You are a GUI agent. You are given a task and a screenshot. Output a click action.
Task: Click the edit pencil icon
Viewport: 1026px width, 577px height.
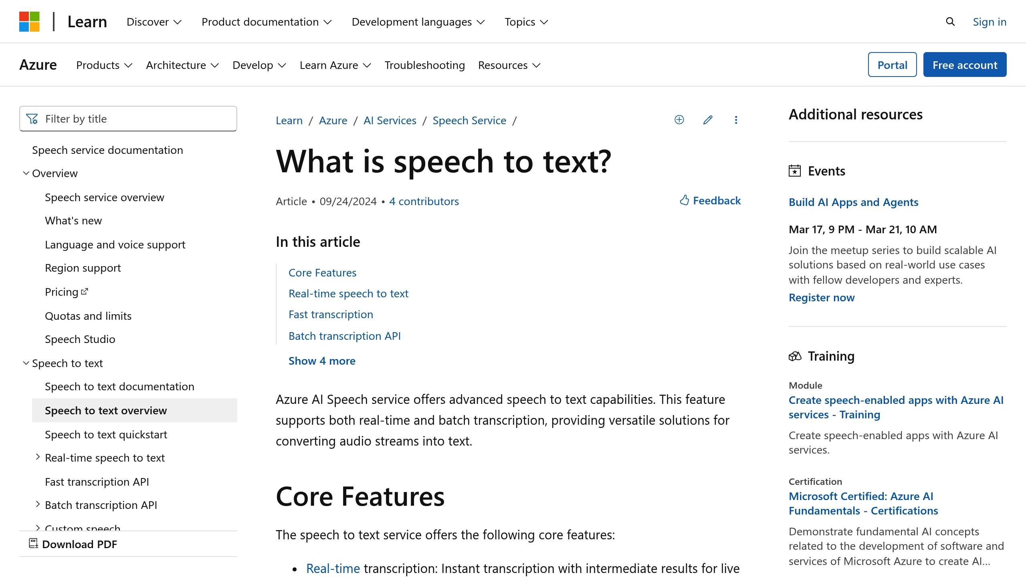pyautogui.click(x=708, y=120)
